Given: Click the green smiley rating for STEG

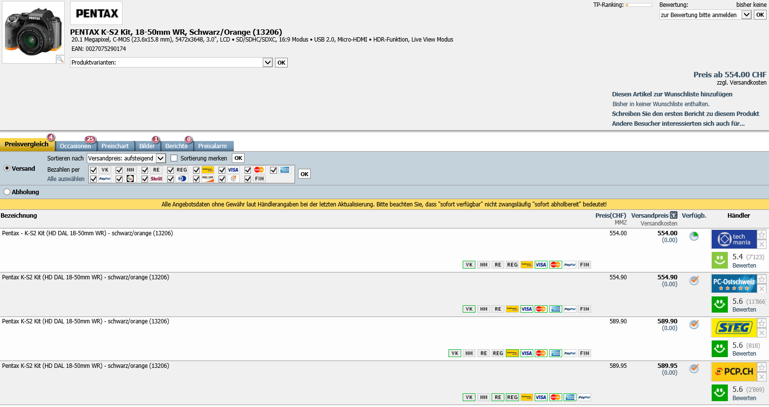Looking at the screenshot, I should [719, 349].
